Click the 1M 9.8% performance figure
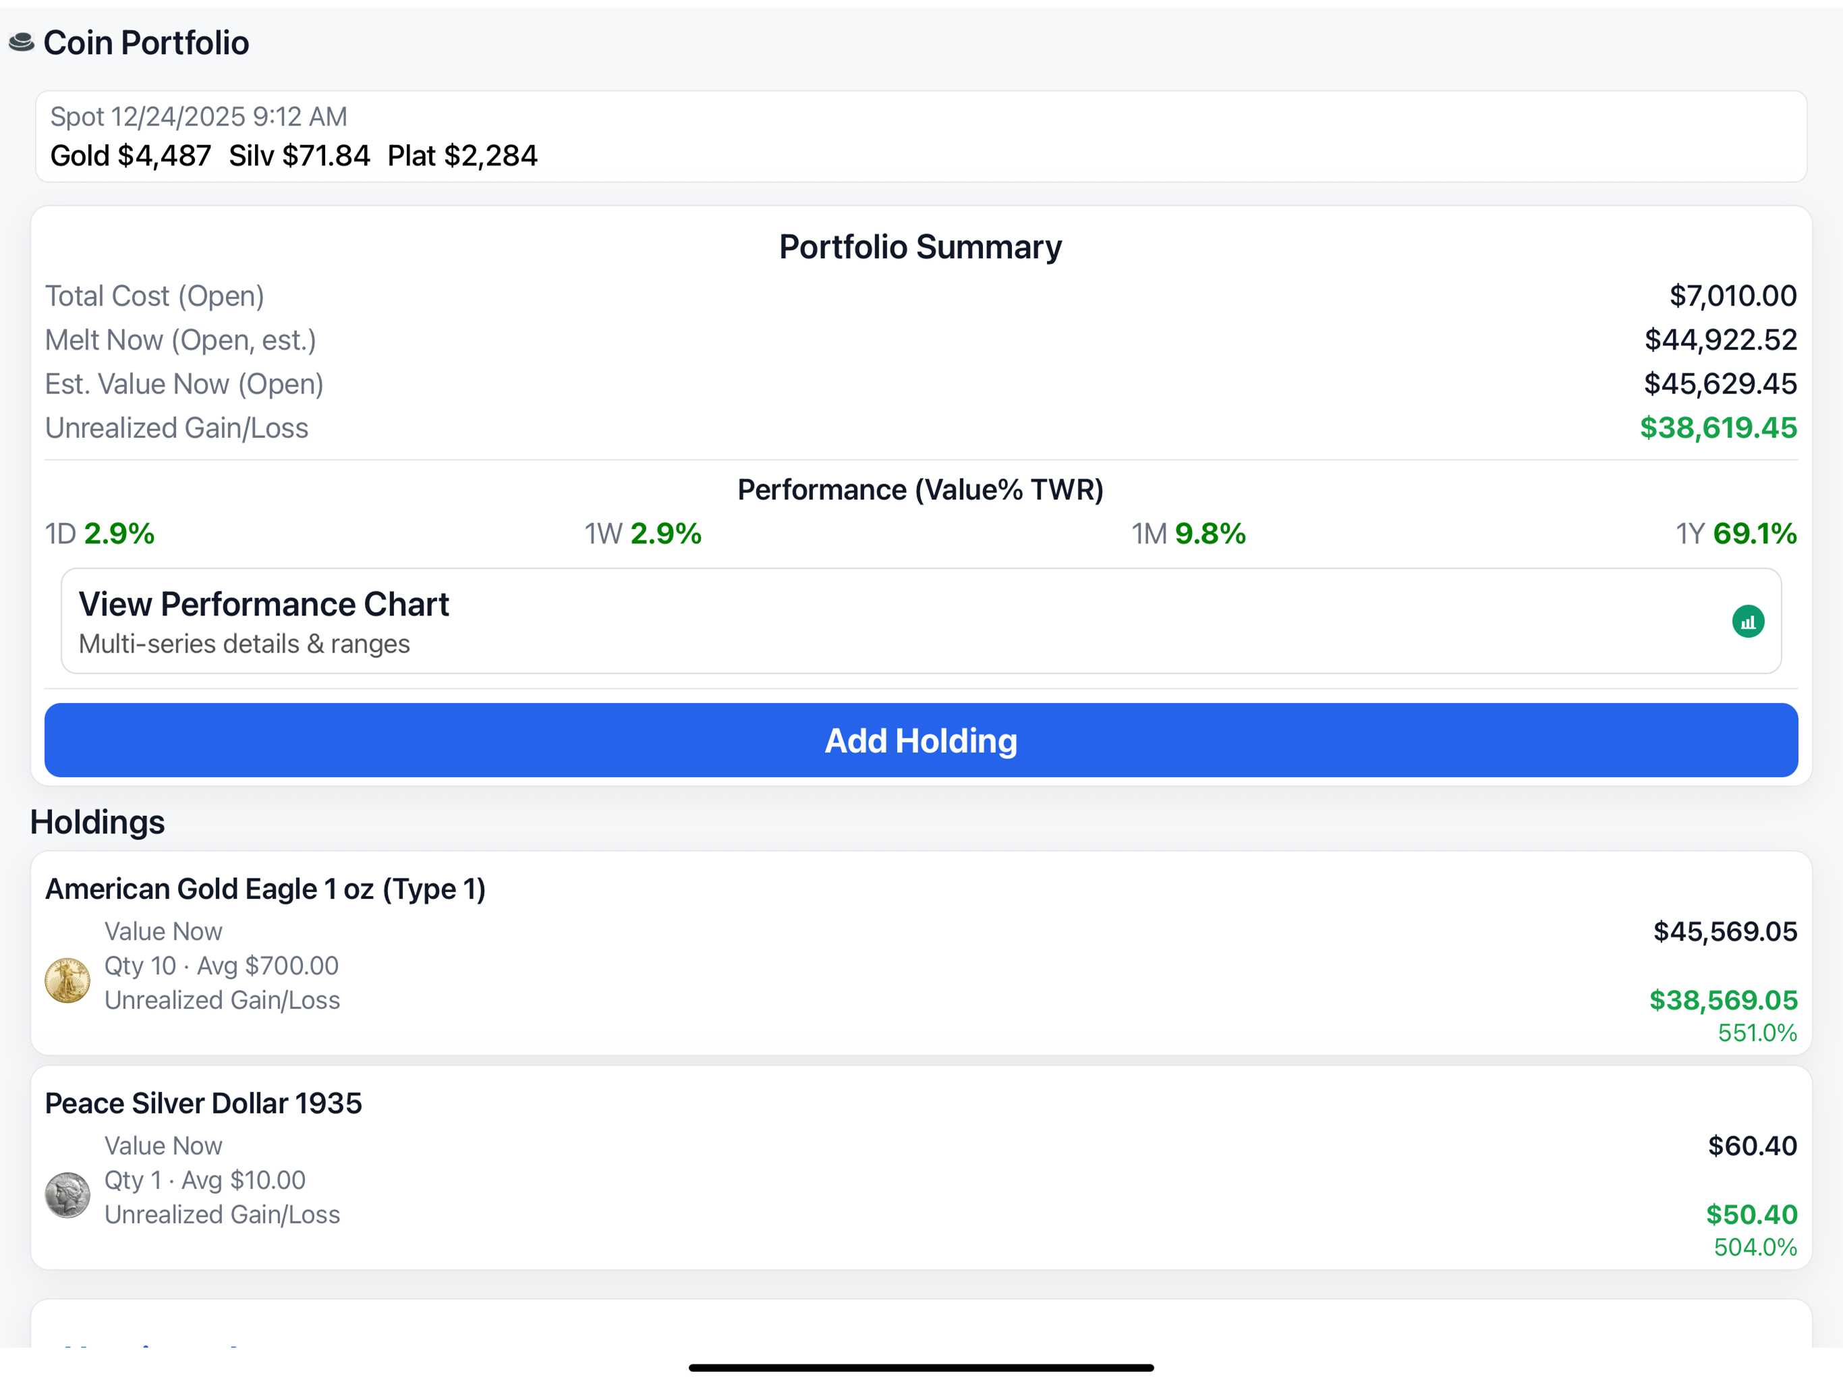 click(1188, 534)
